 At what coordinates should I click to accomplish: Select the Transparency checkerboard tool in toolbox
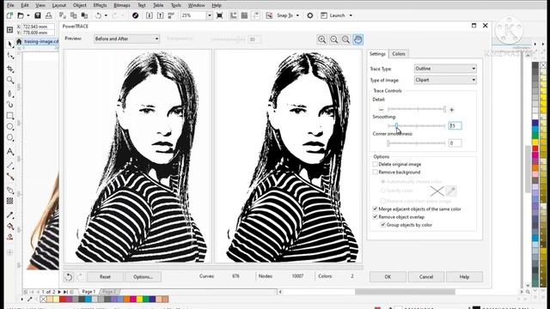coord(10,201)
